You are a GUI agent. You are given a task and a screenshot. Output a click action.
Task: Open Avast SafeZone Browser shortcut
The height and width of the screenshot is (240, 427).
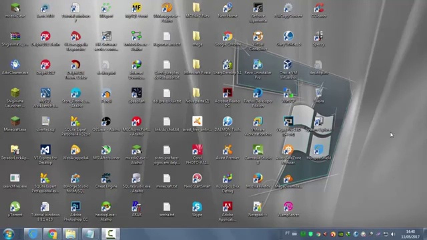(x=288, y=155)
